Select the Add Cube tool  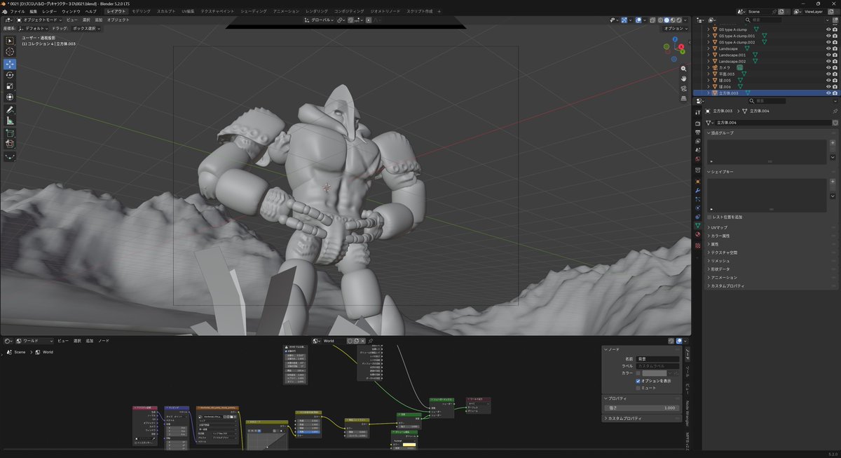point(10,133)
